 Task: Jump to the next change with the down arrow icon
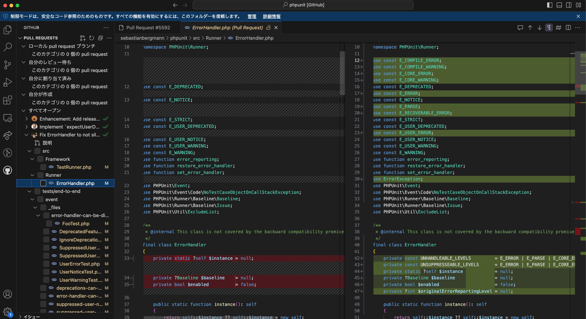coord(539,27)
